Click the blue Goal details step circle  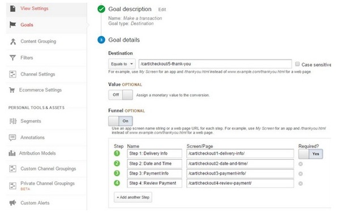[x=101, y=40]
